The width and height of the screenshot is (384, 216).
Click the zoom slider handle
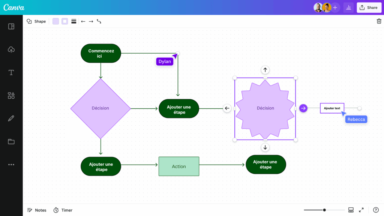coord(324,210)
